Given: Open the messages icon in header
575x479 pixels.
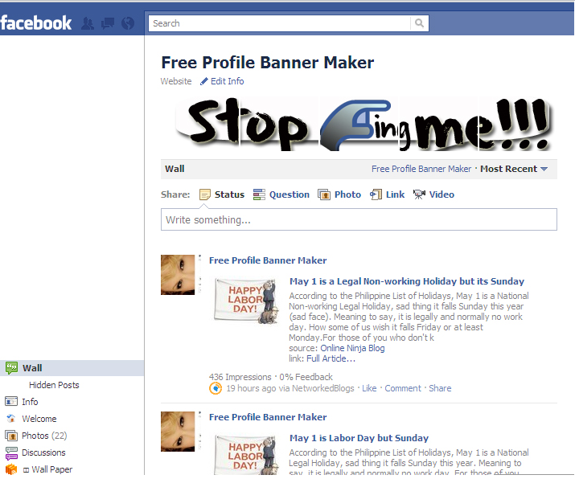Looking at the screenshot, I should [x=108, y=23].
